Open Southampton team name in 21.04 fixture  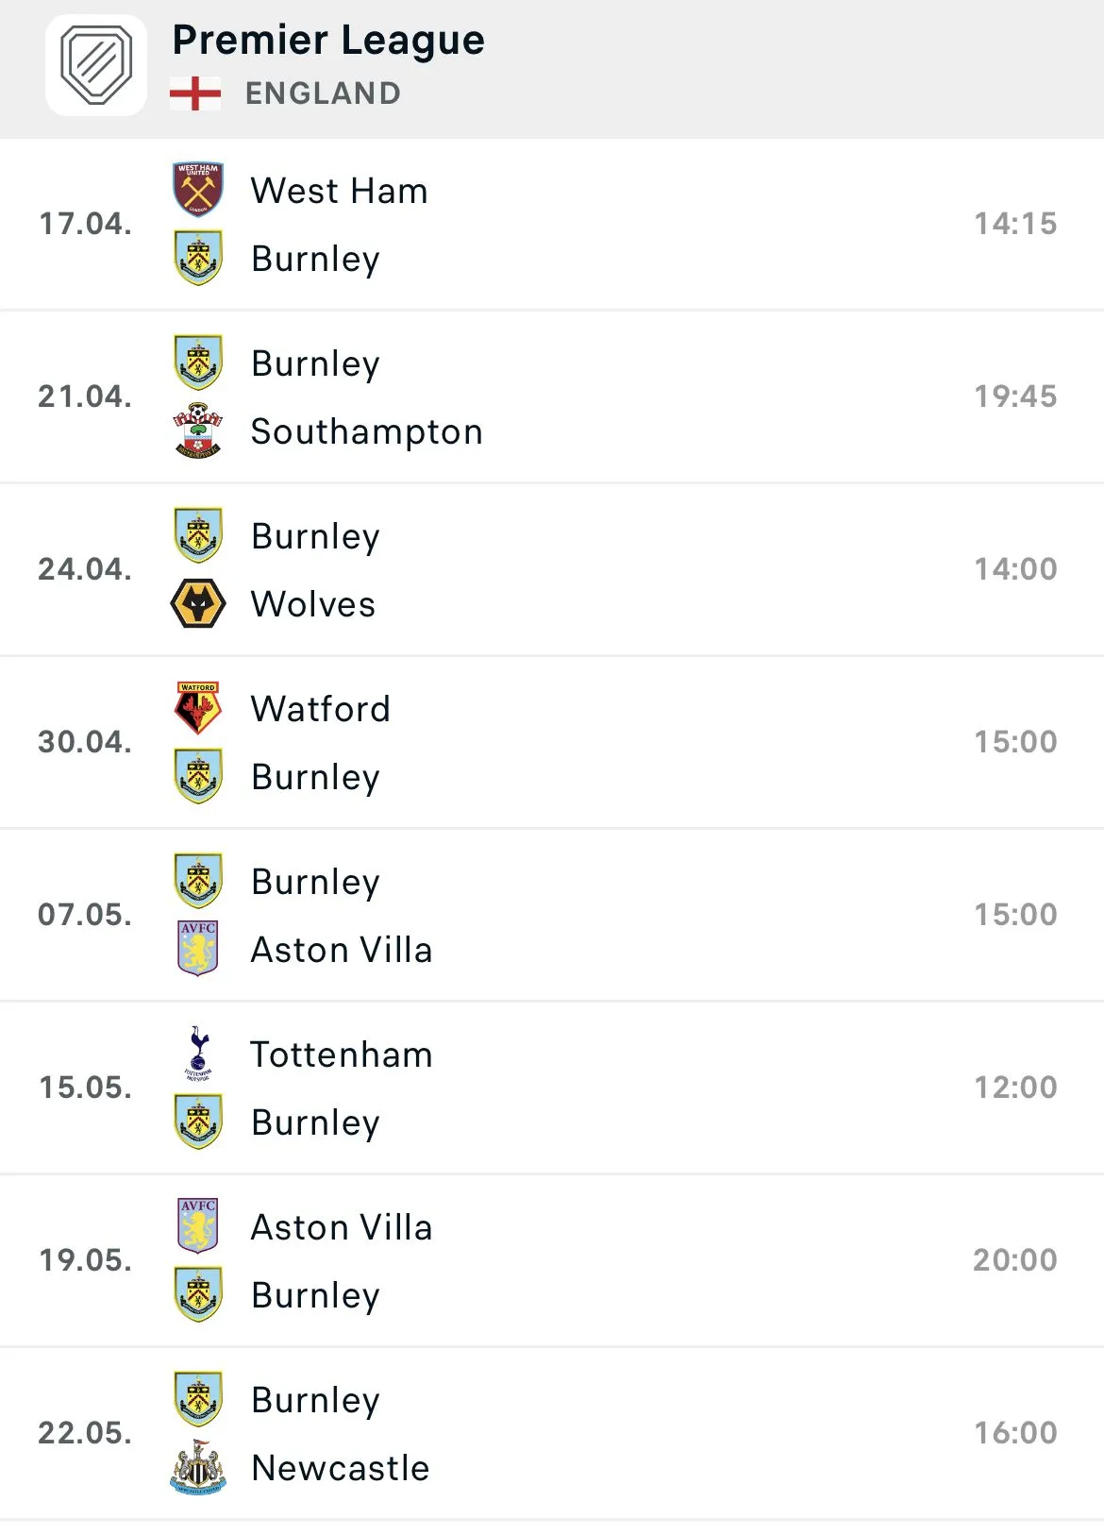point(366,431)
